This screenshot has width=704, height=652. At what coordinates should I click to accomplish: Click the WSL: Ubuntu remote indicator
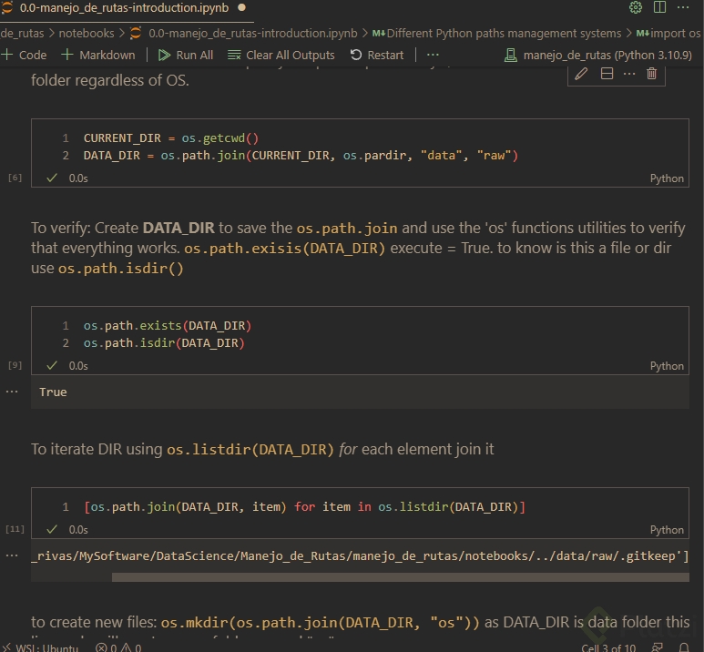40,647
